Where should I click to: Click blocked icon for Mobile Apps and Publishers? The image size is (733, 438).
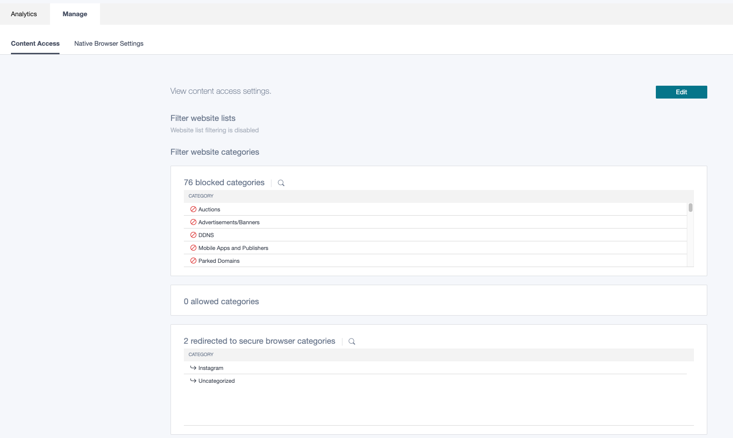[193, 248]
